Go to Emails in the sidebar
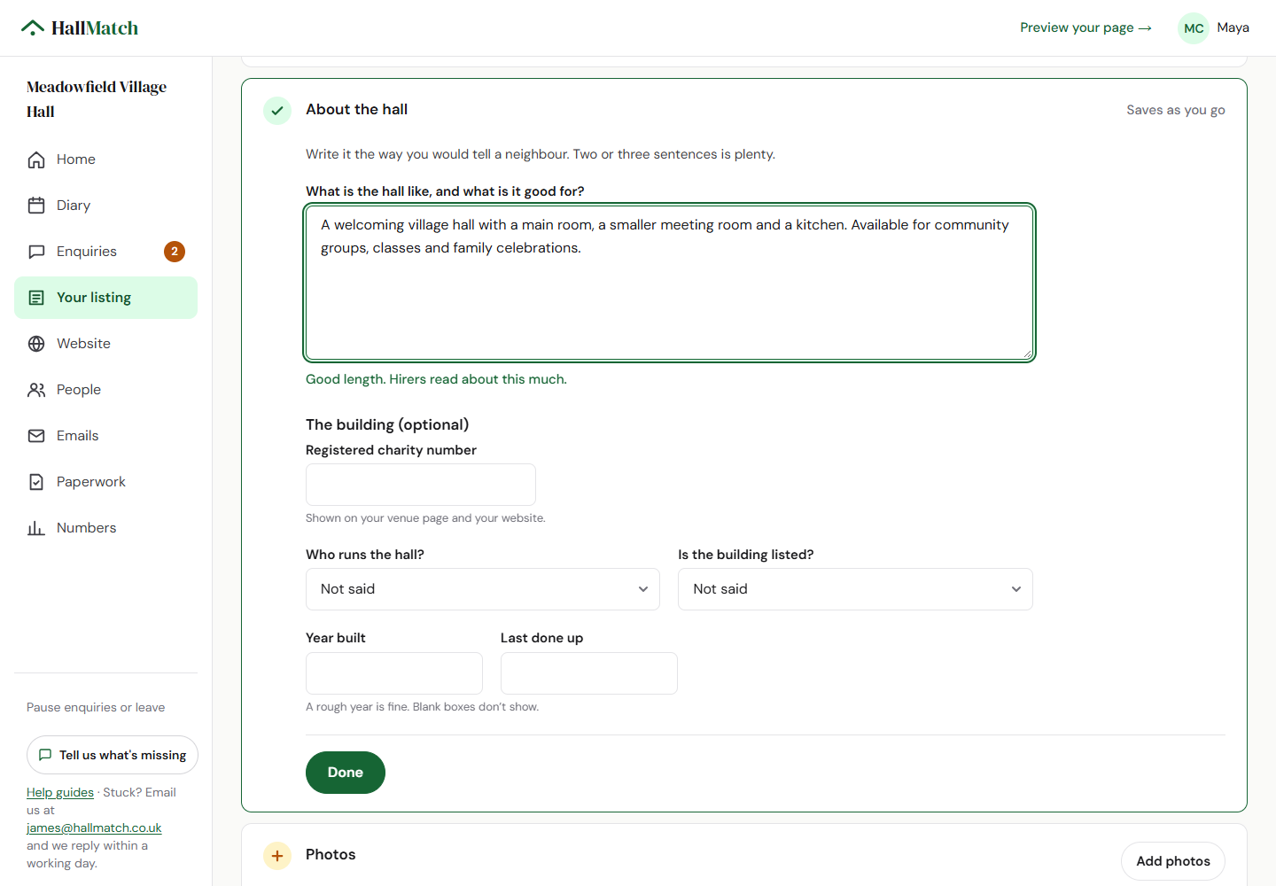This screenshot has height=886, width=1276. point(105,436)
